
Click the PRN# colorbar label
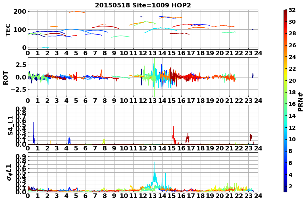[301, 102]
